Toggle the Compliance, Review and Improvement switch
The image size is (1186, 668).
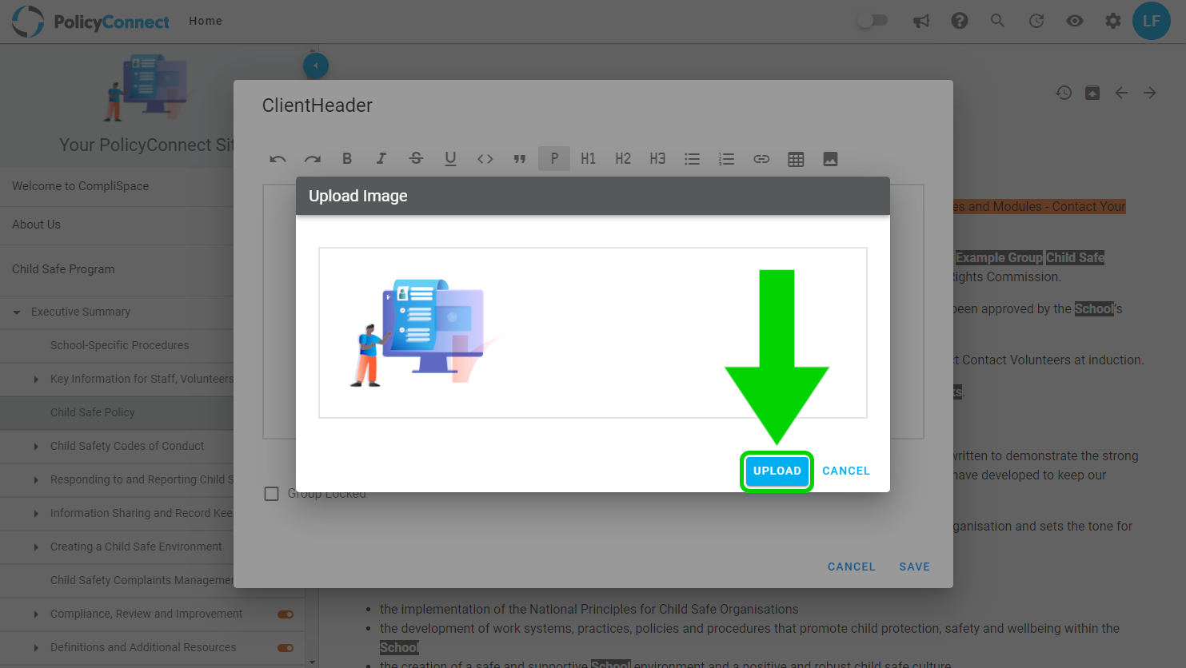(286, 614)
